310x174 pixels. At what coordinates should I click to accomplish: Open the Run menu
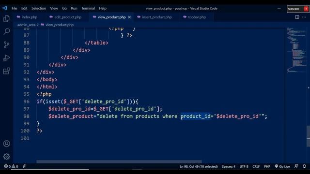point(74,8)
